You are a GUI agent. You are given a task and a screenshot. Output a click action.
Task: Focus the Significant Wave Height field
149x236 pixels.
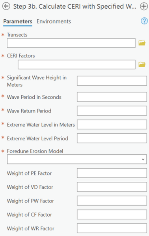click(112, 81)
